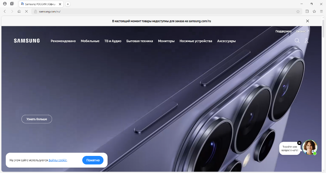The height and width of the screenshot is (173, 326).
Task: Open the favorites list icon
Action: pyautogui.click(x=314, y=11)
